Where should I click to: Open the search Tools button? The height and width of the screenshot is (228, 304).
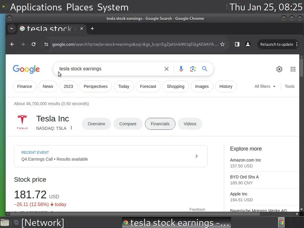(x=289, y=86)
